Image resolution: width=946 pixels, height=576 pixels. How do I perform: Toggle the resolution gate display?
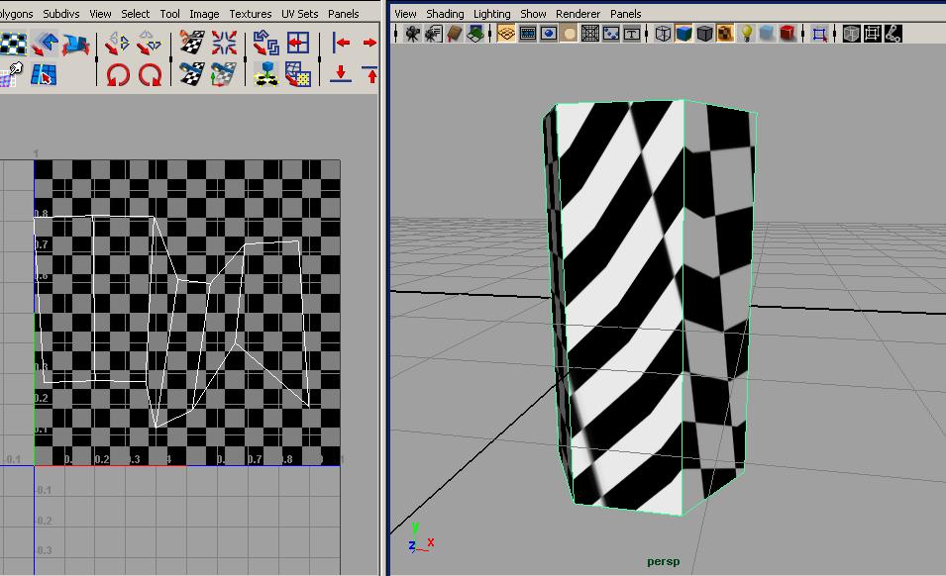coord(549,34)
